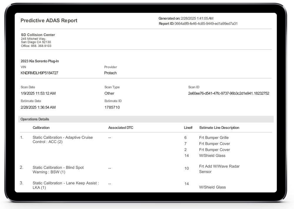Click the Associated DTC dash for the BSW row

point(110,168)
